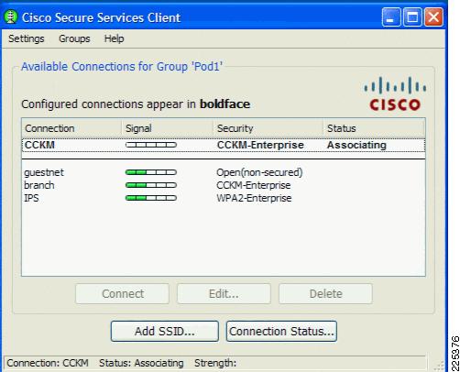Click the Edit... button
460x372 pixels.
[224, 293]
